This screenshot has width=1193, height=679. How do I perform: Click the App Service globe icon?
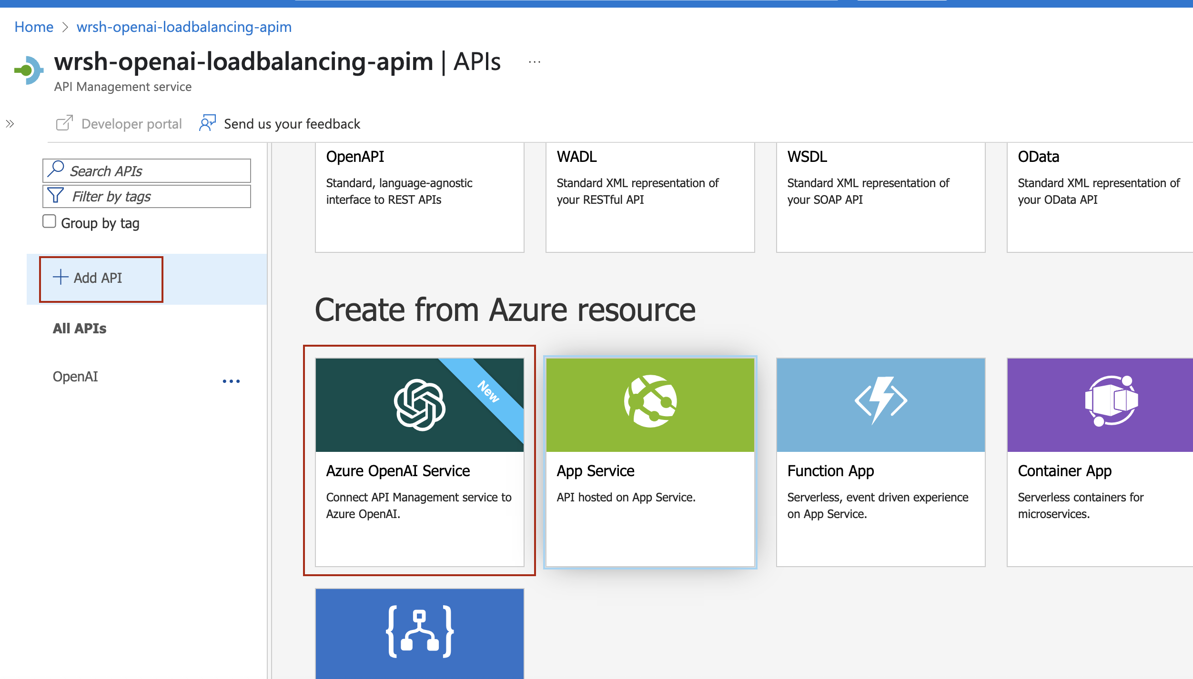coord(651,401)
